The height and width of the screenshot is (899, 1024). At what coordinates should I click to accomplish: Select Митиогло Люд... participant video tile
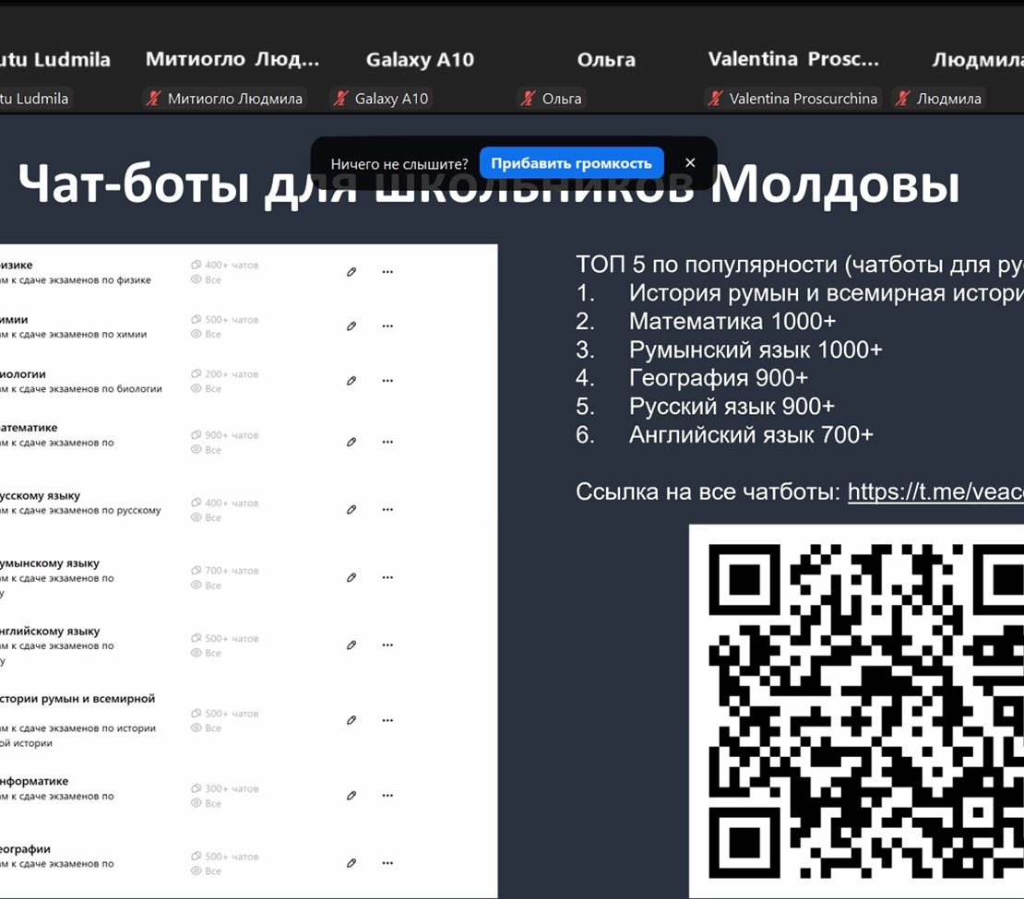click(x=232, y=59)
